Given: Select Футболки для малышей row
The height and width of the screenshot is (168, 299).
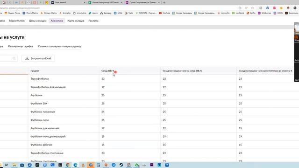Looking at the screenshot, I should coord(45,128).
